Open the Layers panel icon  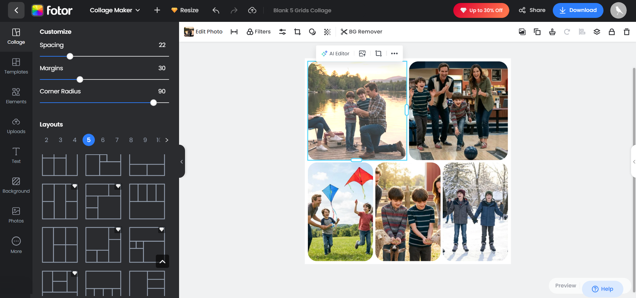(597, 32)
